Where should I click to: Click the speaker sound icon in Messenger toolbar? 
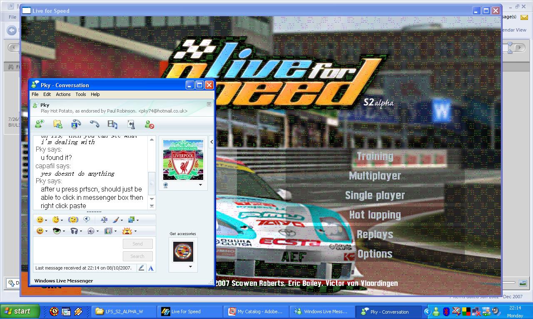click(91, 231)
